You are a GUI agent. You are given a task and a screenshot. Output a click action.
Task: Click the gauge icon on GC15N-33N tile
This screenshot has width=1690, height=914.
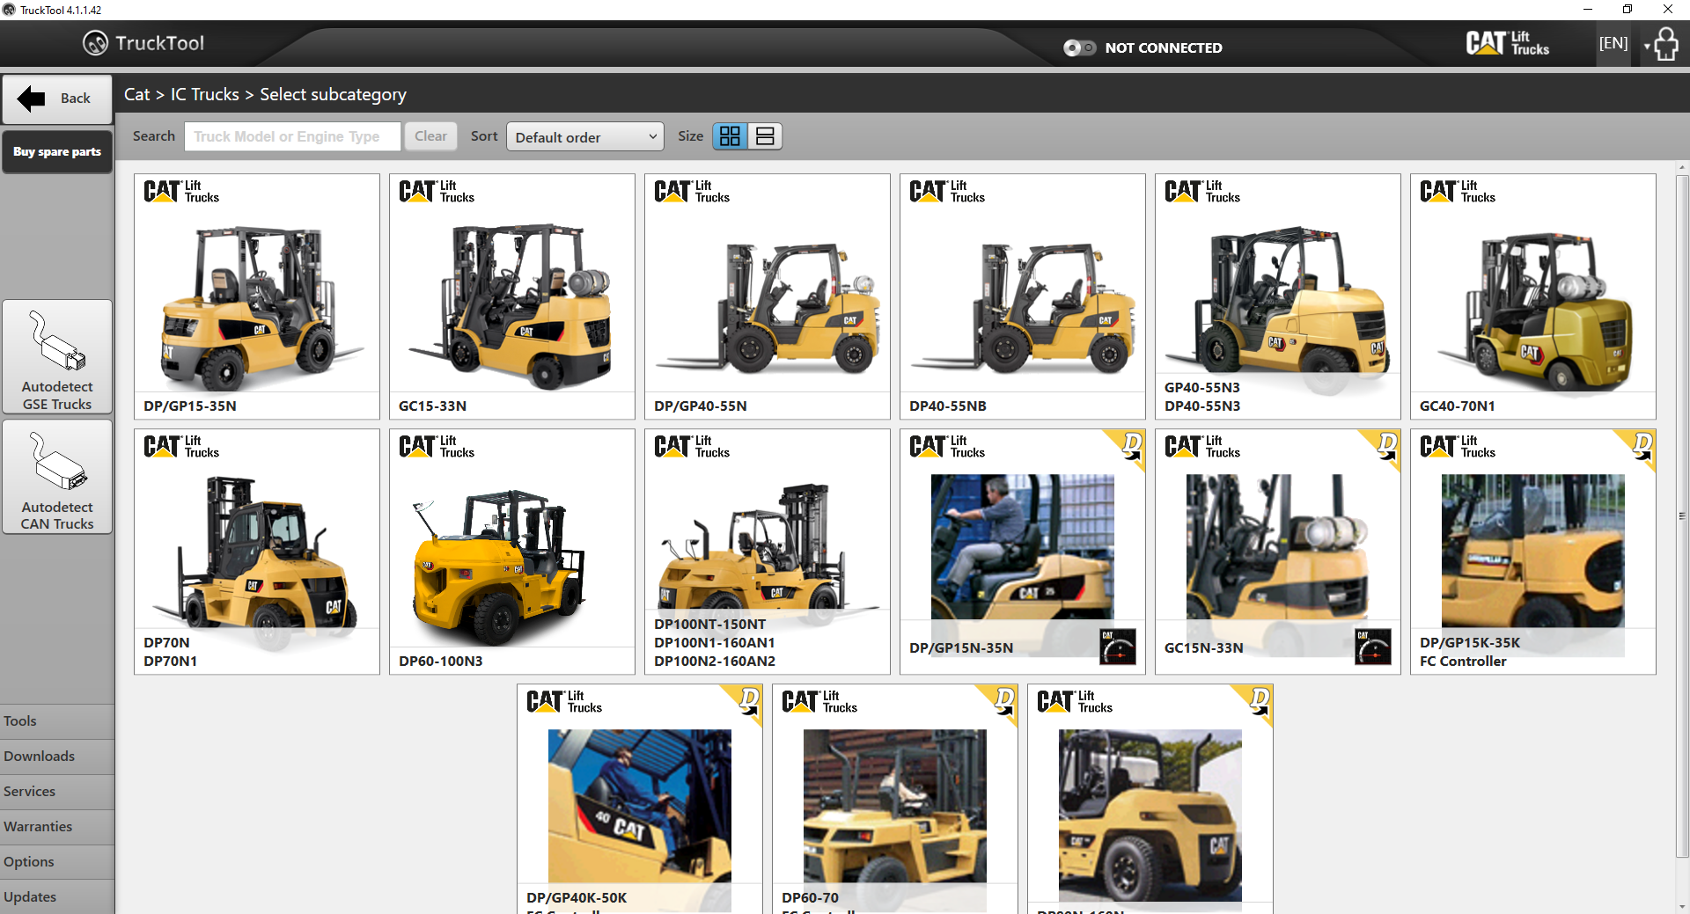click(1373, 647)
